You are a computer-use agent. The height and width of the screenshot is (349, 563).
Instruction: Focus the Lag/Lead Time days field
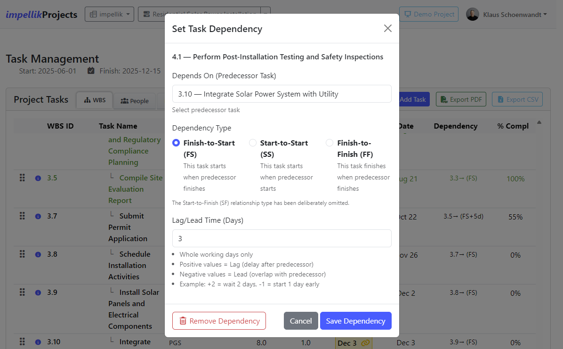(281, 238)
